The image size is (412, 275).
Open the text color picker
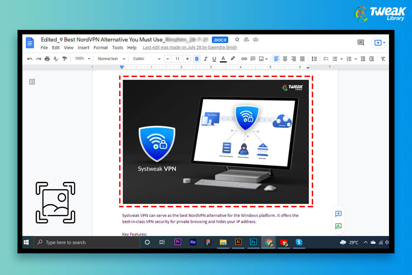(223, 59)
